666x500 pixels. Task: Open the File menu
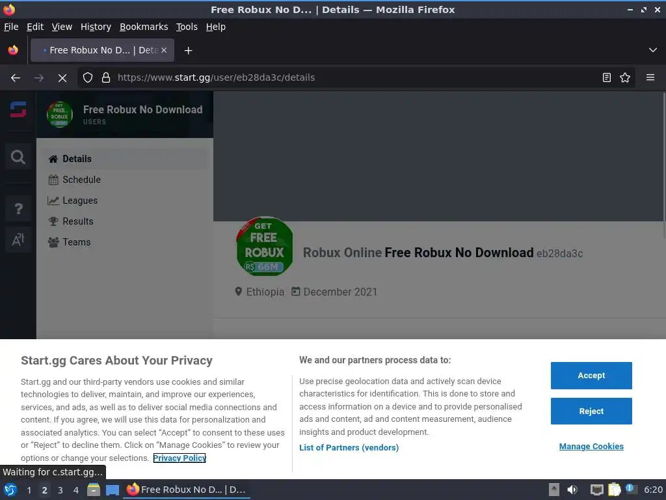(x=11, y=27)
